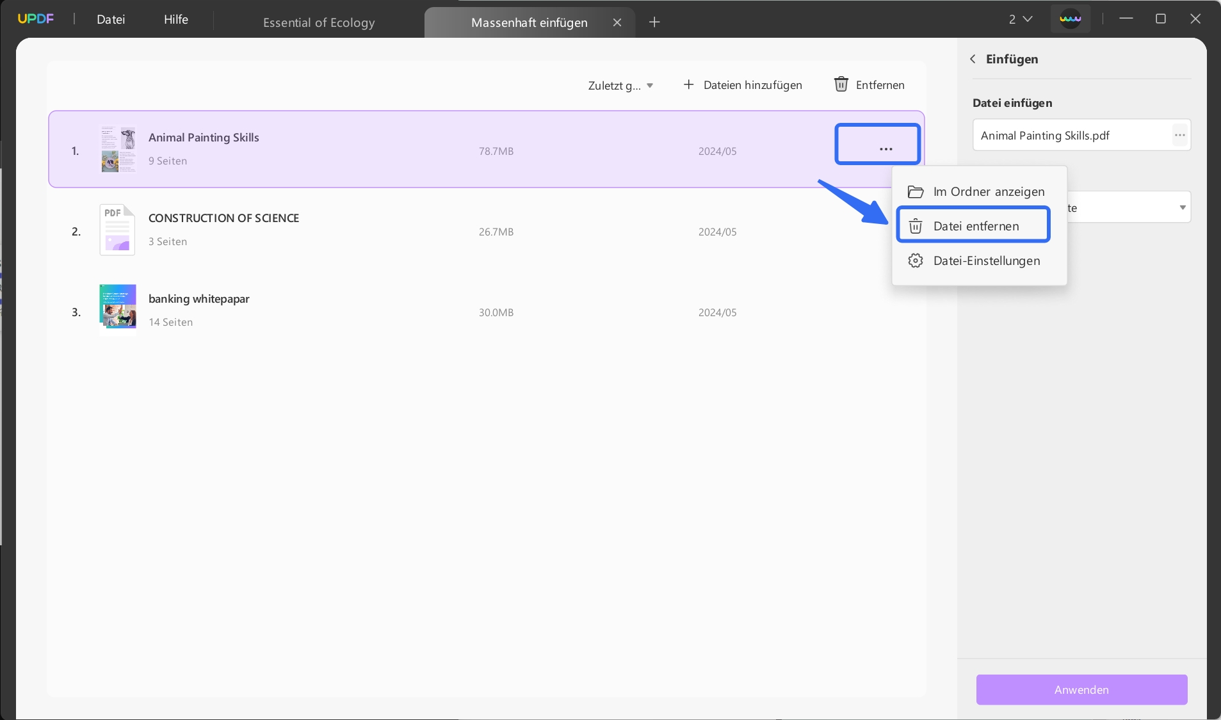Switch to Essential of Ecology tab
The image size is (1221, 720).
[319, 22]
